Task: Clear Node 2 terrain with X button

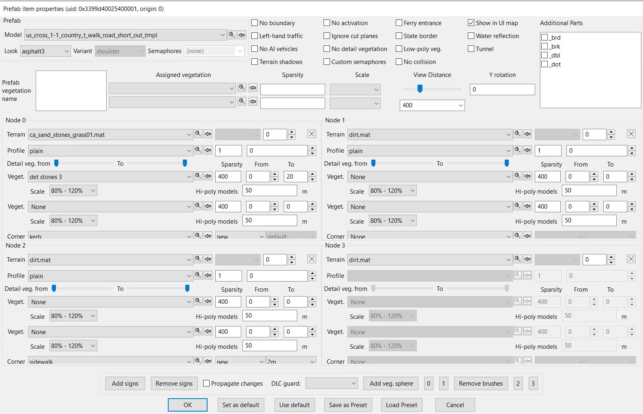Action: click(312, 259)
